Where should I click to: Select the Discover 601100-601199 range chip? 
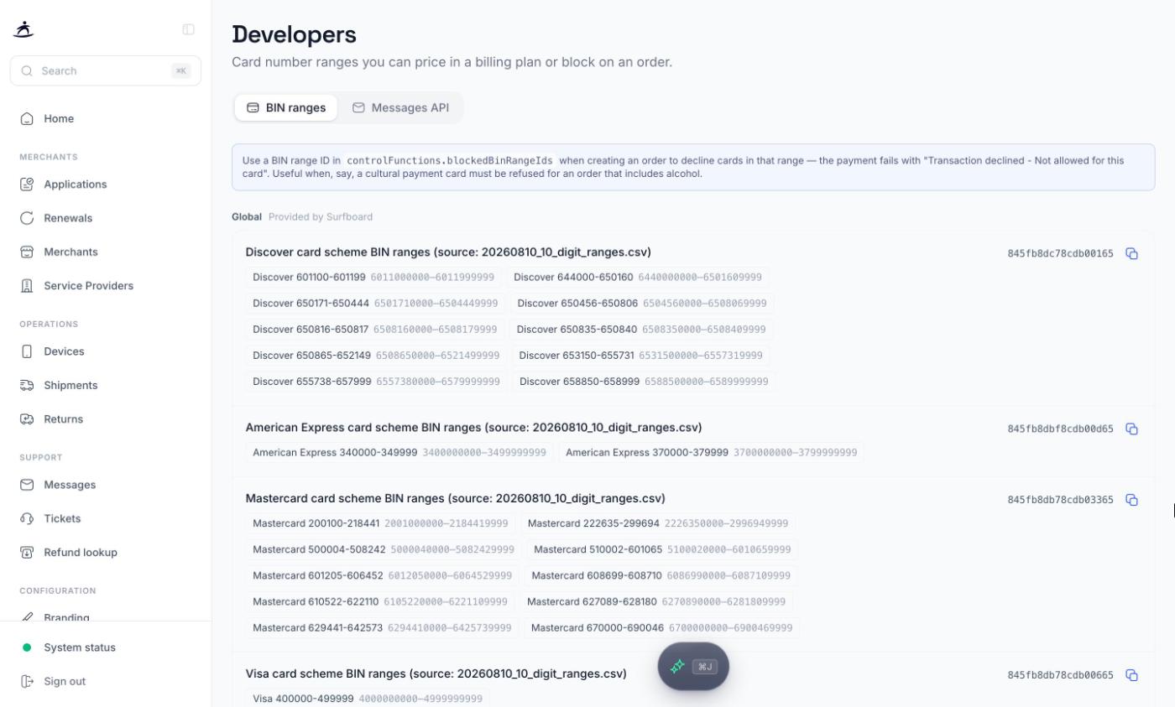coord(373,277)
